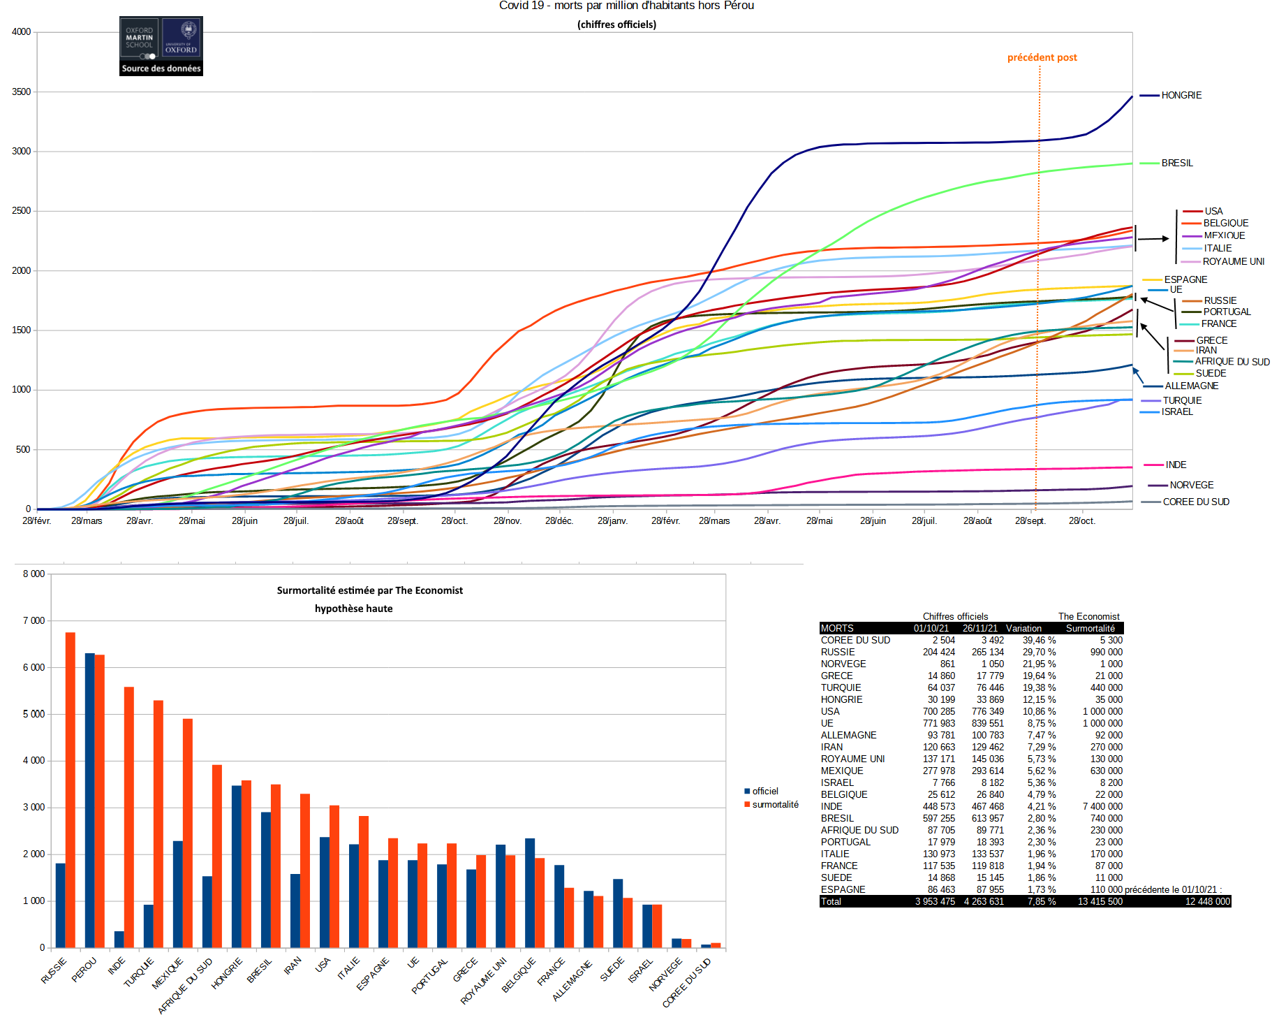1279x1020 pixels.
Task: Select the MORTS table header cell
Action: coord(837,628)
